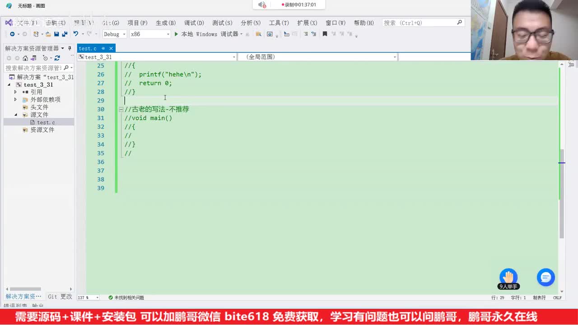Select the 资源文件 folder
578x325 pixels.
(42, 130)
